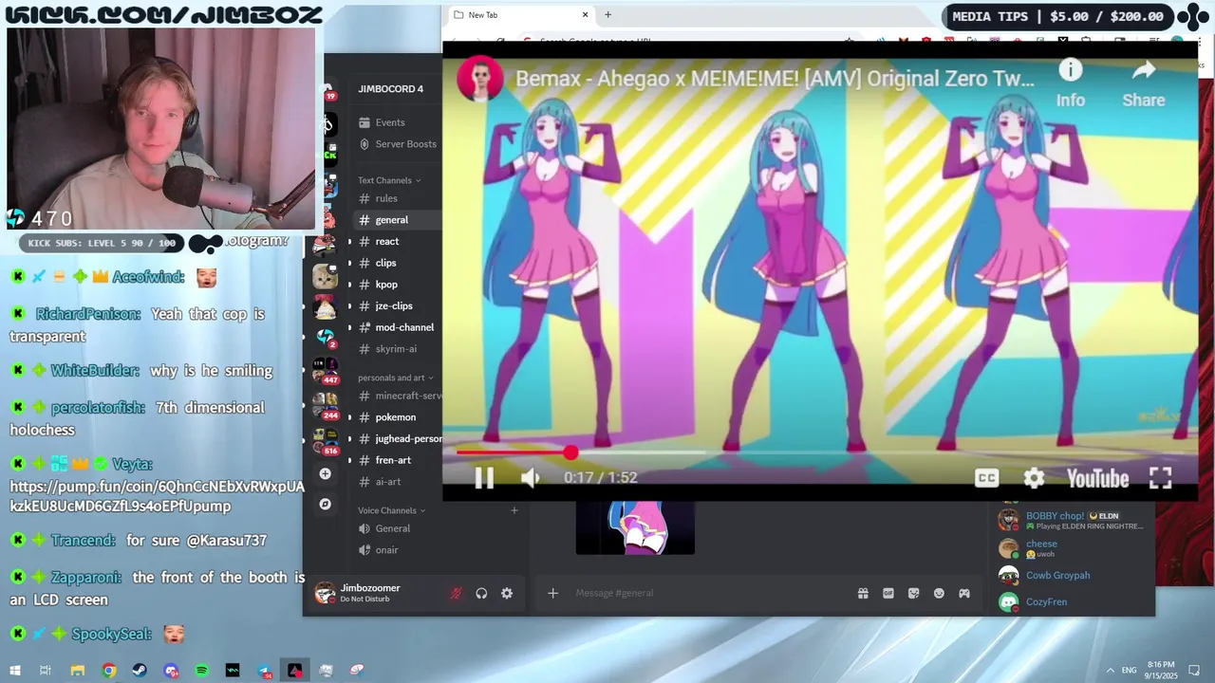This screenshot has height=683, width=1215.
Task: Open Server Boosts in Discord
Action: click(406, 144)
